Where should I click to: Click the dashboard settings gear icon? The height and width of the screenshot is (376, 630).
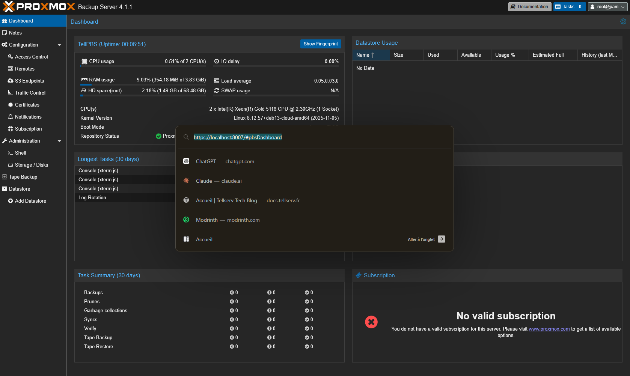tap(623, 22)
